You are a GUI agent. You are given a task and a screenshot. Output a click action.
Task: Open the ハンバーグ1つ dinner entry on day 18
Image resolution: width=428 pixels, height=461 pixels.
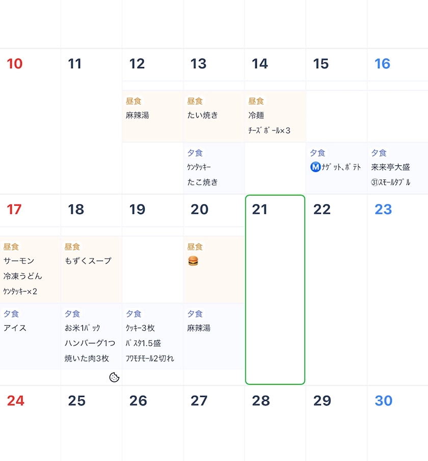coord(90,343)
